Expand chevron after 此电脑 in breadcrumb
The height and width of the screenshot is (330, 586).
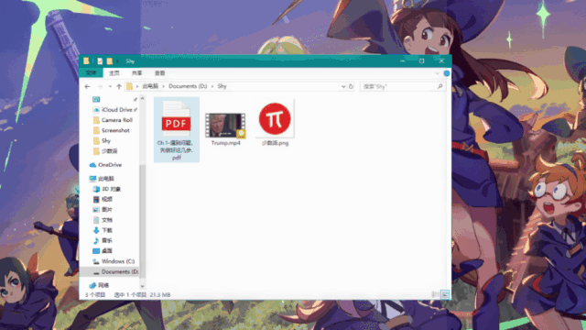(x=163, y=86)
